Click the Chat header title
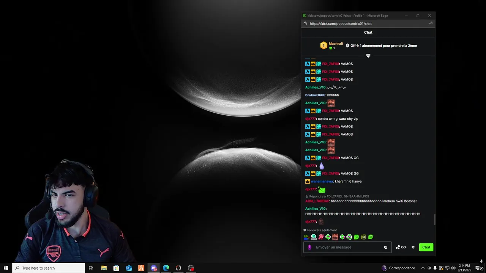This screenshot has height=273, width=486. pyautogui.click(x=368, y=32)
